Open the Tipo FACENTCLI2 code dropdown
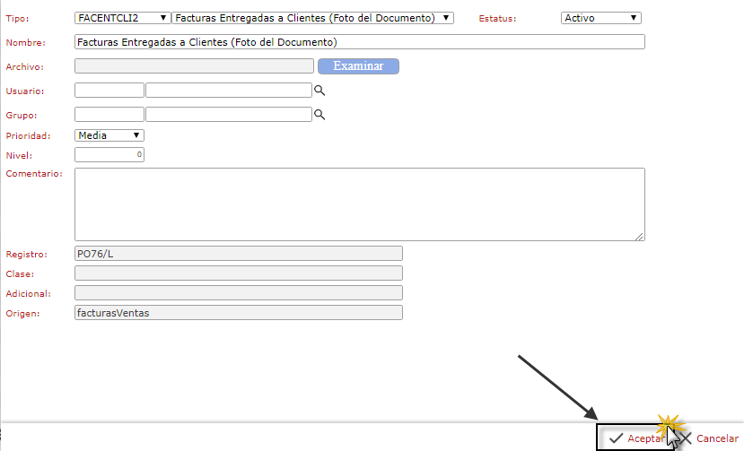744x451 pixels. (123, 18)
